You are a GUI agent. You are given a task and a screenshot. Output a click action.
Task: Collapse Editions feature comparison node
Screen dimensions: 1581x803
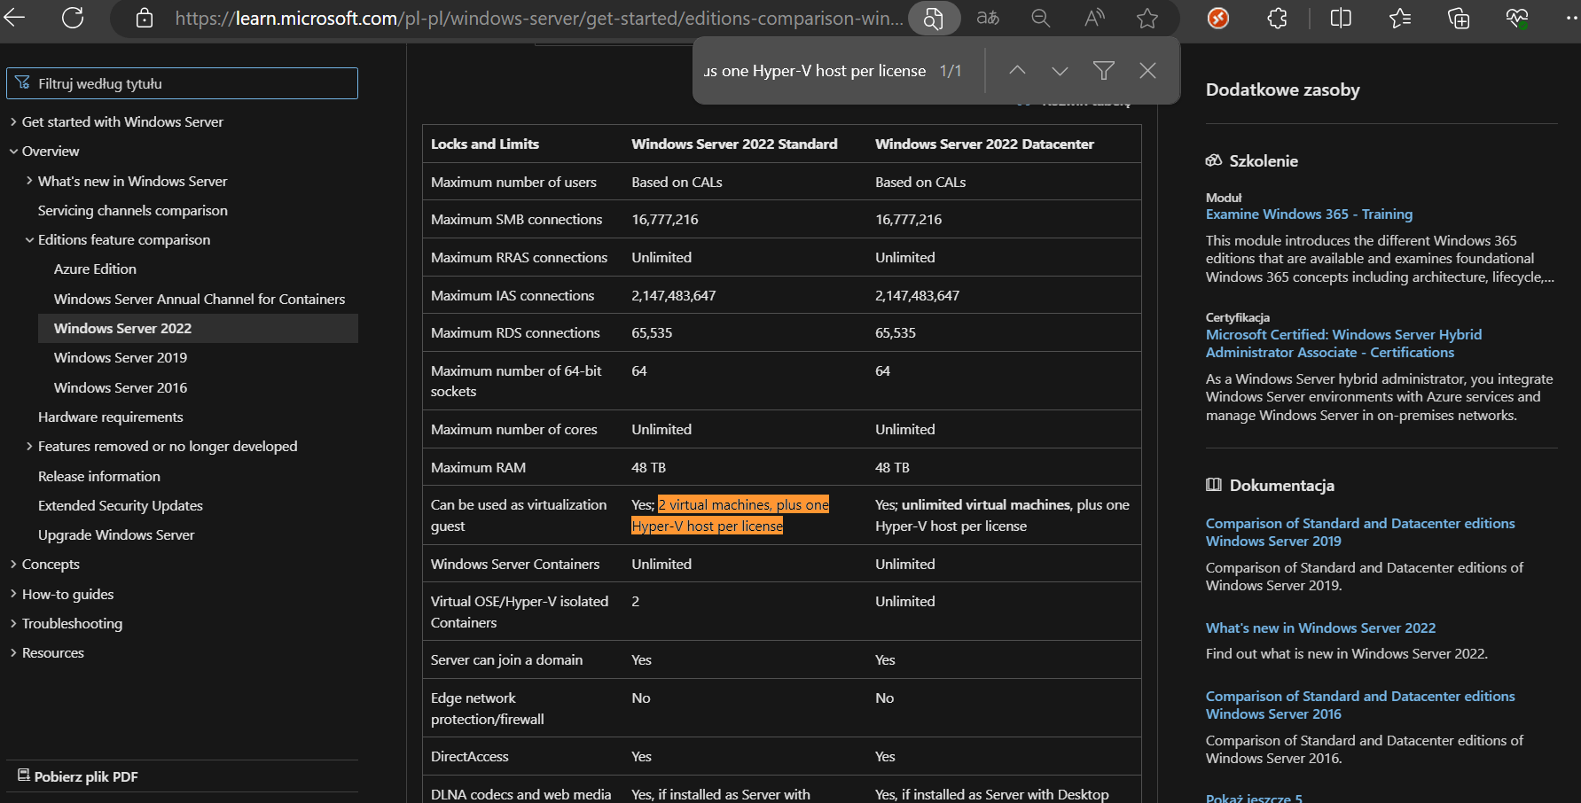click(29, 240)
